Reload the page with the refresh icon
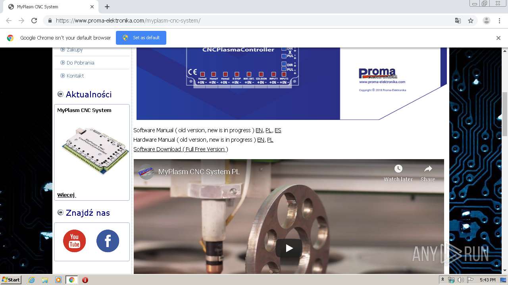508x285 pixels. pos(34,21)
